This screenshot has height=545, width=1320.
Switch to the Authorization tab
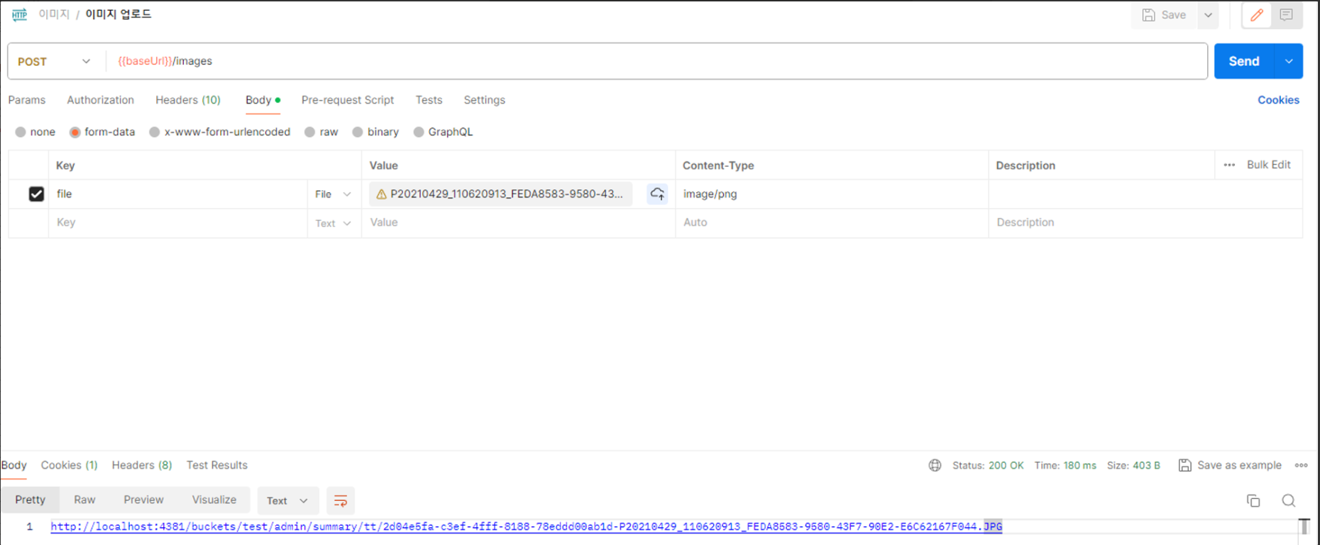100,100
